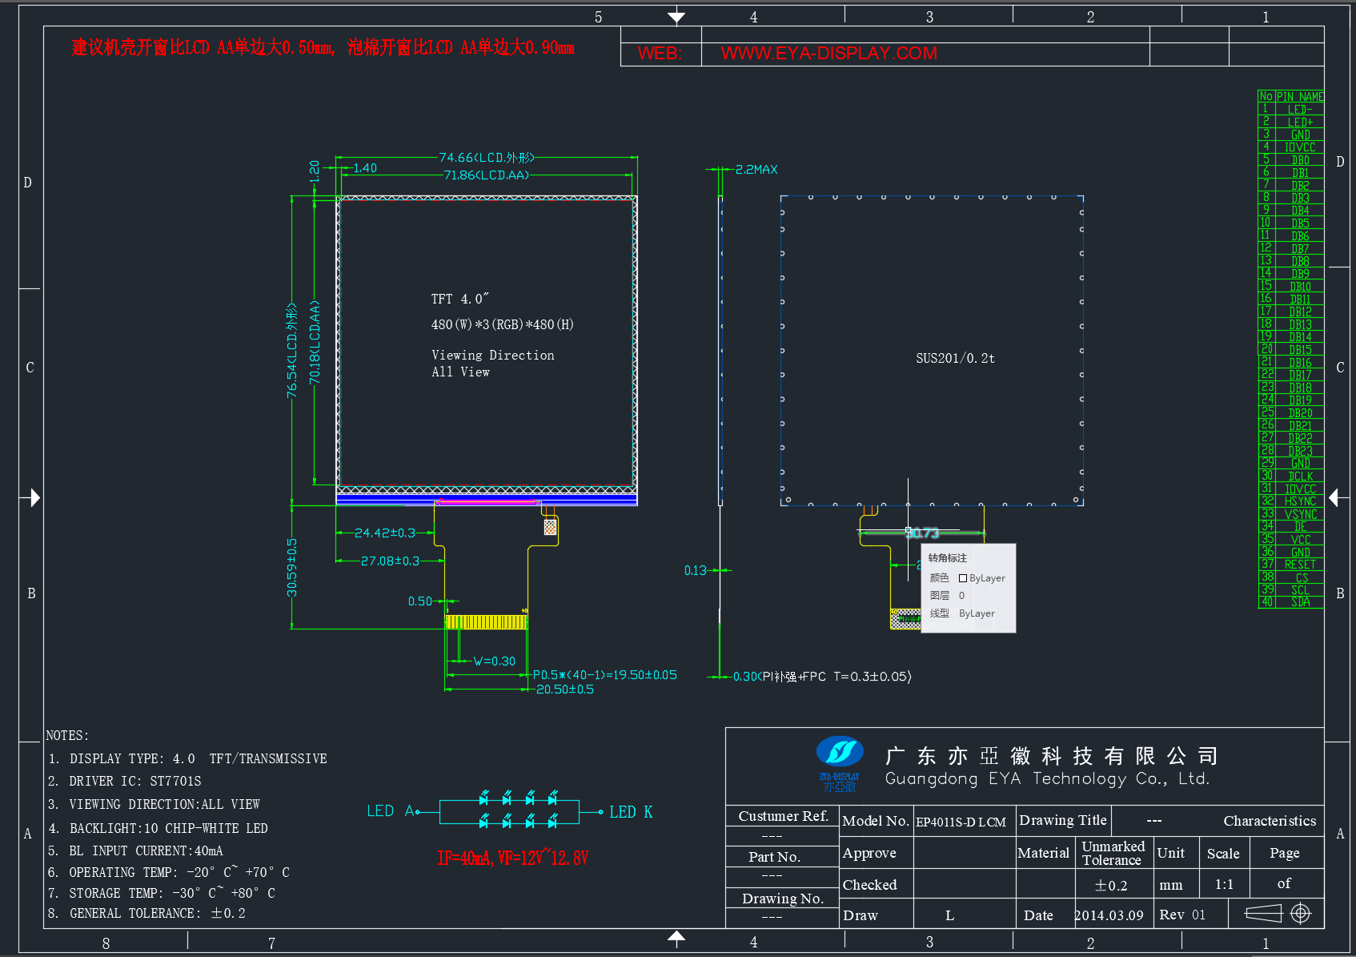Select the HSYNC row in the pin table
Image resolution: width=1356 pixels, height=957 pixels.
point(1290,501)
